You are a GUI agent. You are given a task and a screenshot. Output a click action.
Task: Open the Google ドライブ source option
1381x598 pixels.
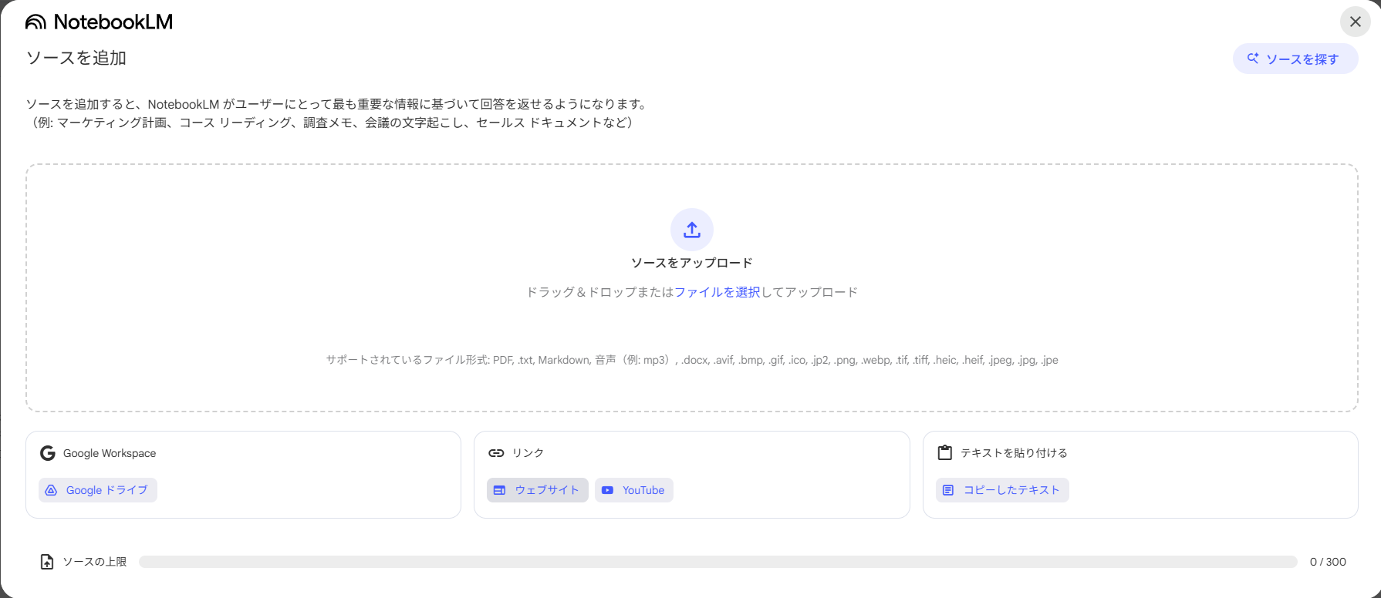[x=98, y=490]
